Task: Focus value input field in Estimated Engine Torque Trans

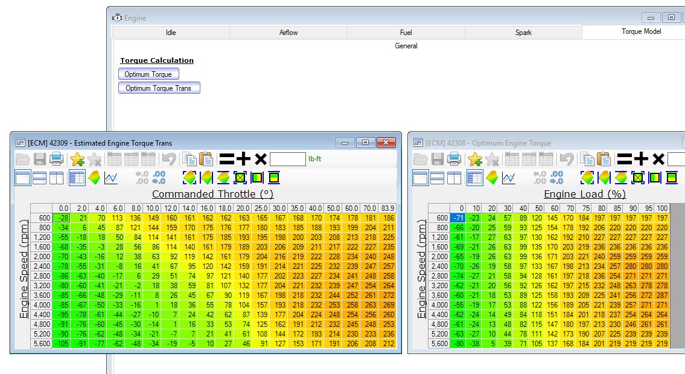Action: (x=287, y=159)
